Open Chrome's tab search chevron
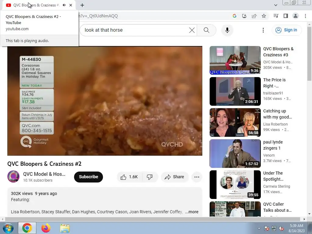Screen dimensions: 312x234 tap(275, 5)
